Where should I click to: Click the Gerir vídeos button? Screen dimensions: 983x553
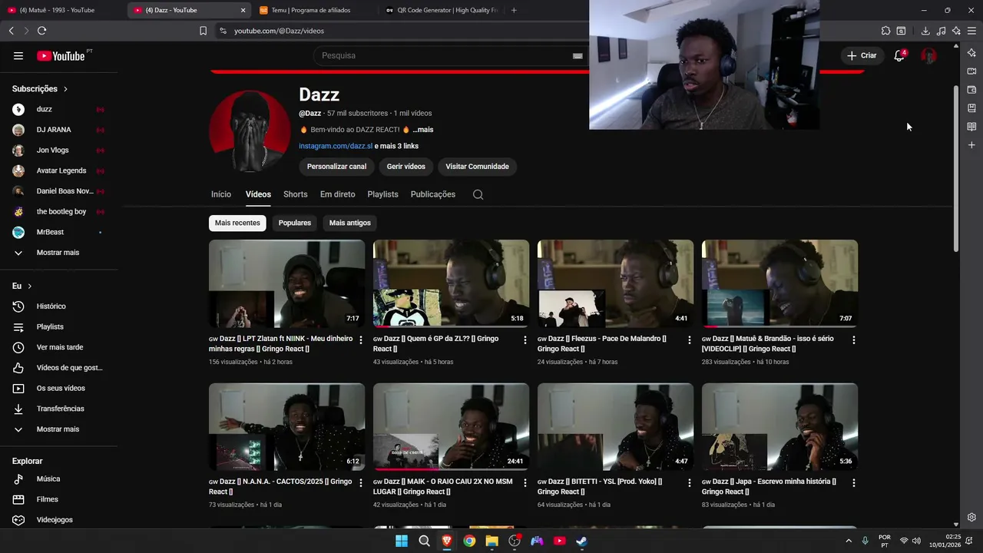(x=406, y=167)
